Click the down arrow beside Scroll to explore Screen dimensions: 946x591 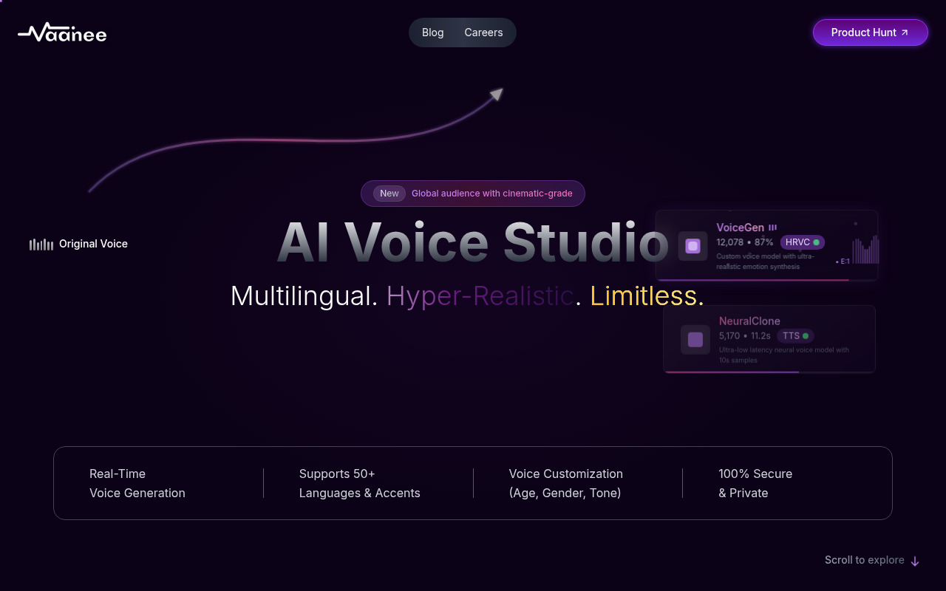coord(915,561)
